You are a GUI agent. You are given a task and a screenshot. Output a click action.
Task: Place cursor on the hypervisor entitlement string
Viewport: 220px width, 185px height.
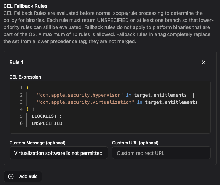(x=80, y=95)
